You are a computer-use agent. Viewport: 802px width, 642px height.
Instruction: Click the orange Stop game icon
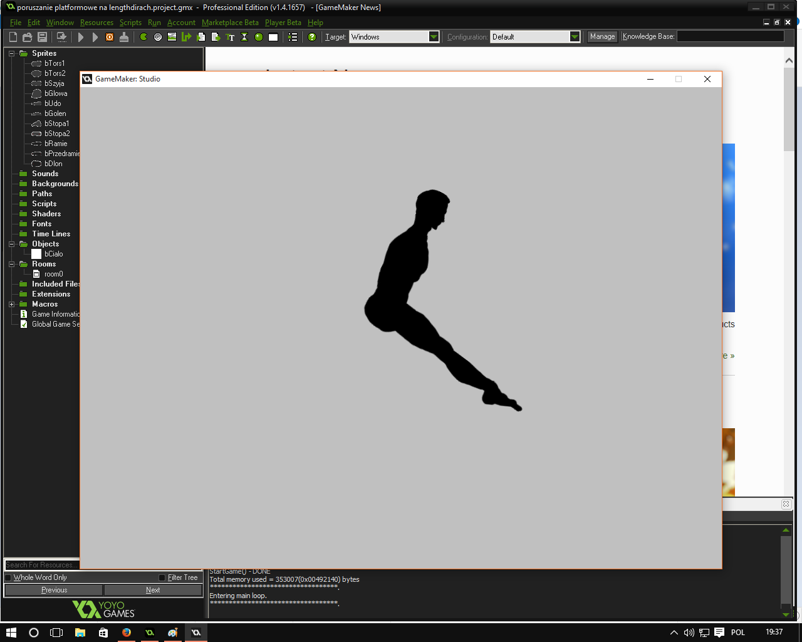pyautogui.click(x=110, y=37)
